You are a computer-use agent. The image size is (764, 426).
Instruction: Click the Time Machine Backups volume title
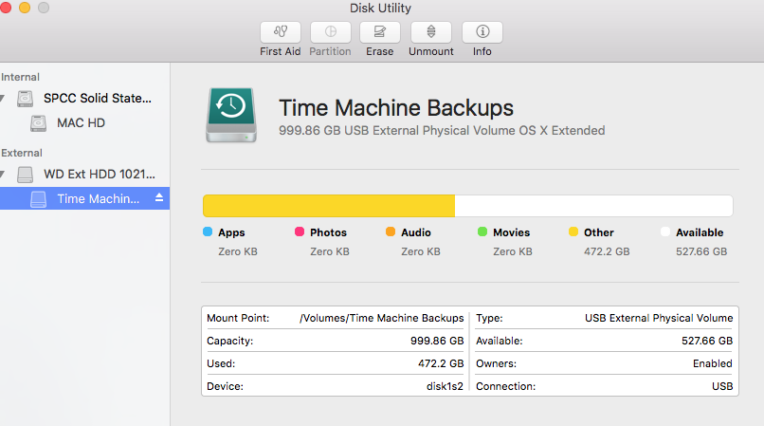point(396,107)
